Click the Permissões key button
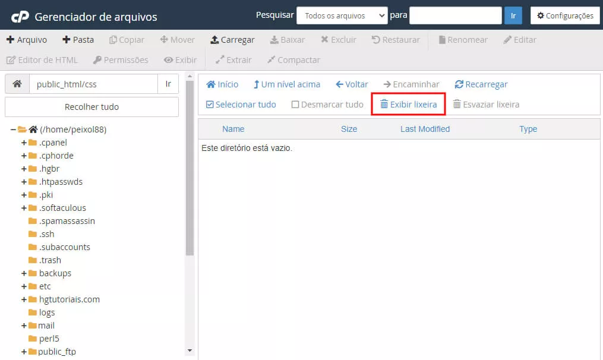Viewport: 603px width, 360px height. tap(121, 60)
